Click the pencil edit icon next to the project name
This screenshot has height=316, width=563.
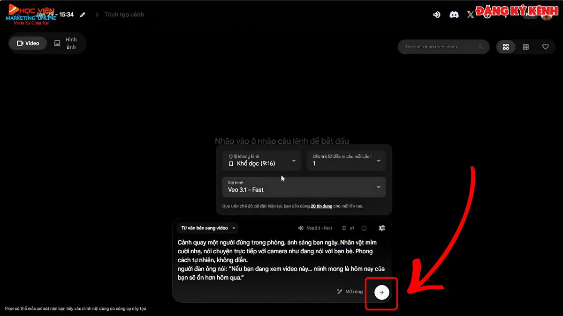(x=83, y=15)
